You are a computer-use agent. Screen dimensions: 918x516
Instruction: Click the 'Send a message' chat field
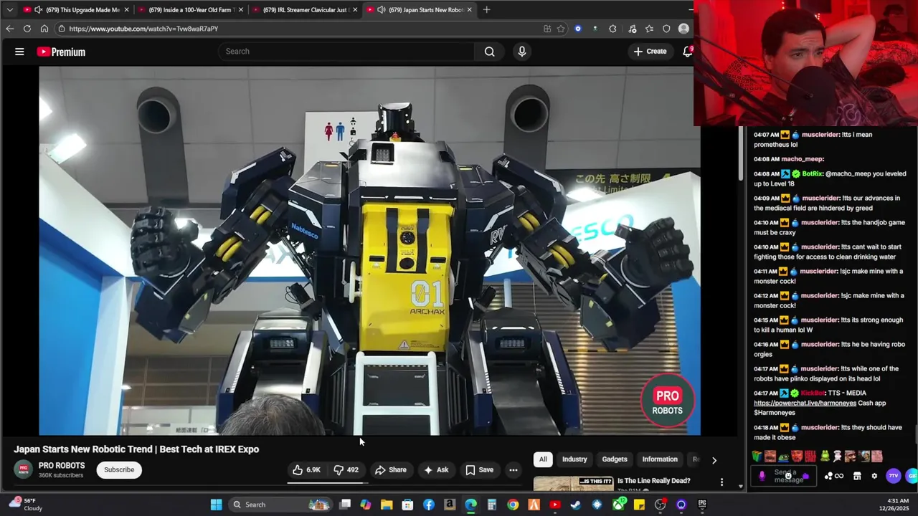tap(785, 476)
